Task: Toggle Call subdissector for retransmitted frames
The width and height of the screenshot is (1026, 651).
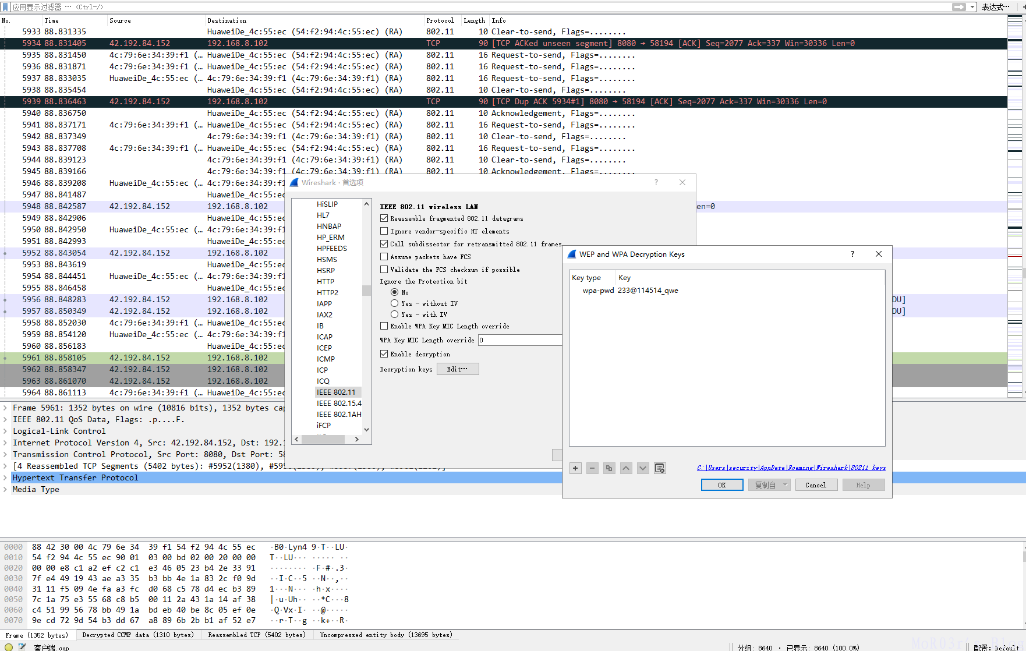Action: pyautogui.click(x=384, y=244)
